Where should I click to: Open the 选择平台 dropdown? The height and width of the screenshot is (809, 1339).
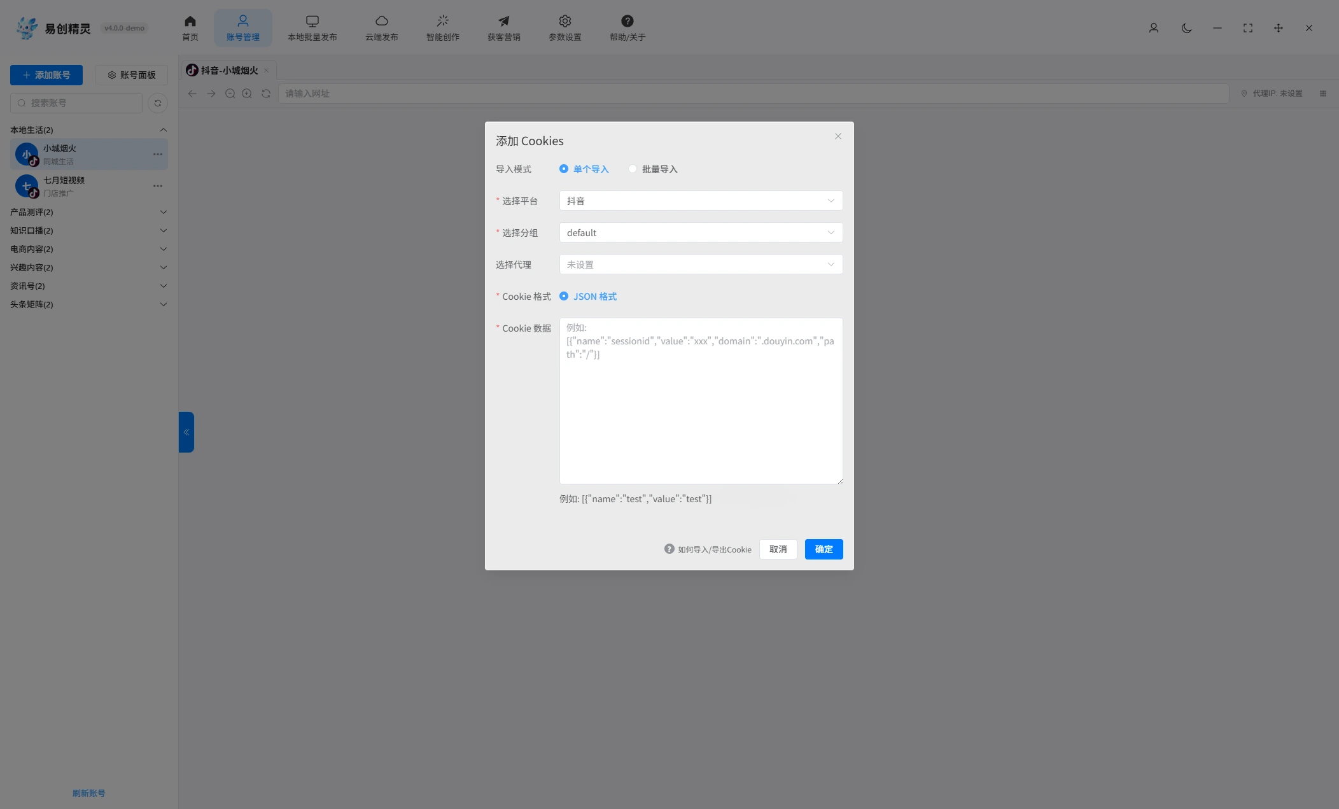click(701, 201)
